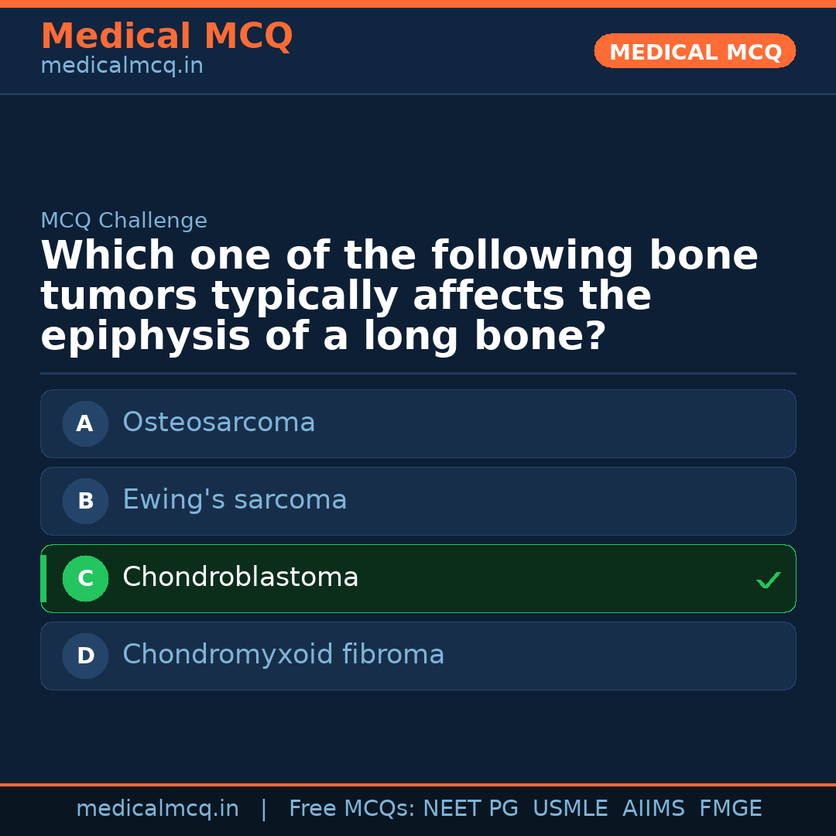Click the MCQ Challenge label
836x836 pixels.
(x=124, y=221)
